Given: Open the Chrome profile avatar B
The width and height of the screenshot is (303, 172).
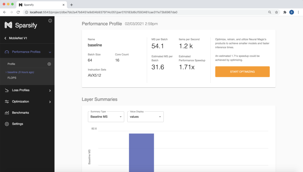Looking at the screenshot, I should 291,12.
